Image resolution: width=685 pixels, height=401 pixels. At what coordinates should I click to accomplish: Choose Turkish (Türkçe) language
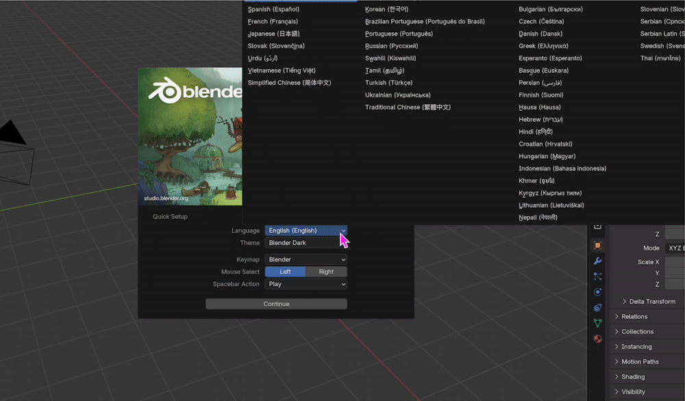[388, 83]
